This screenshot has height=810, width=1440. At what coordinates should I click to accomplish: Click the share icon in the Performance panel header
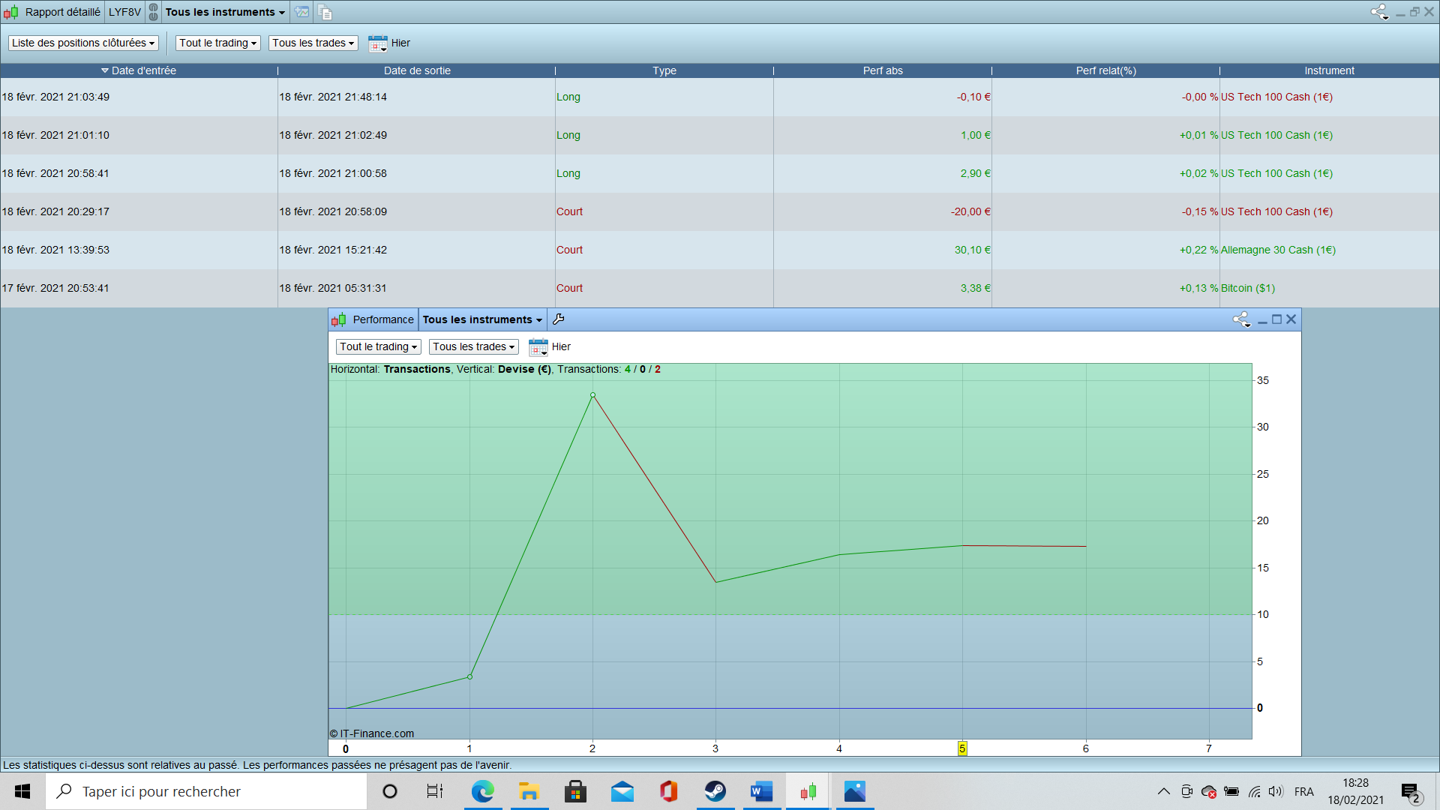(x=1241, y=319)
